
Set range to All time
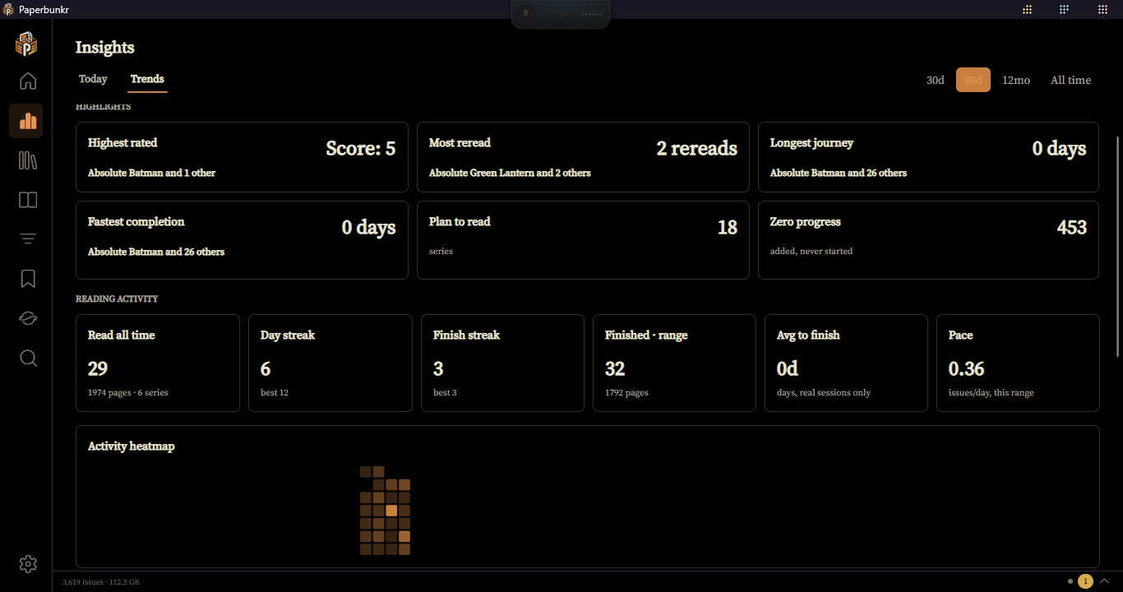click(1071, 80)
